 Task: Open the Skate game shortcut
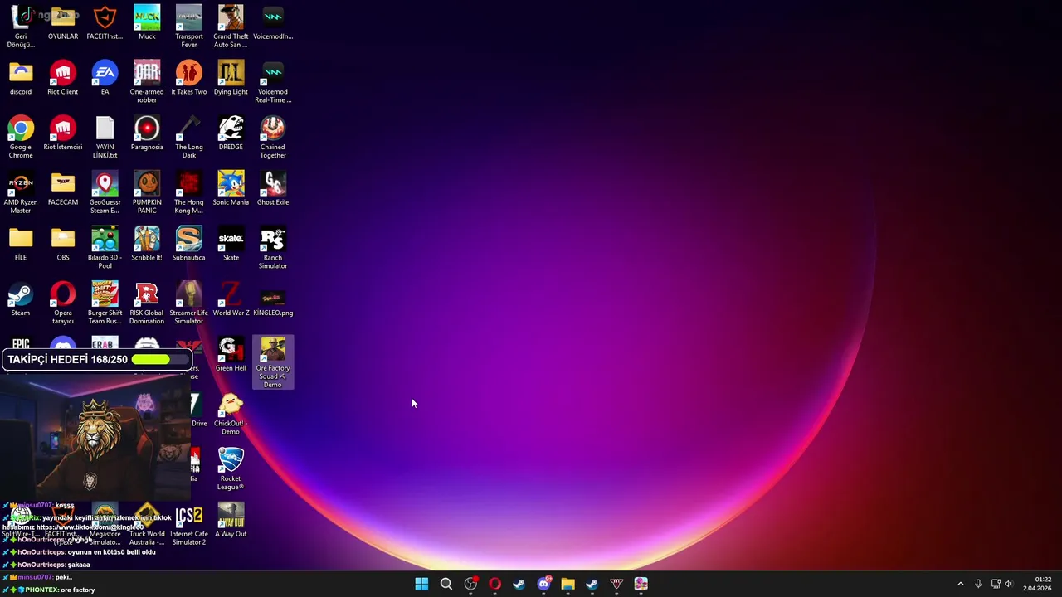231,245
